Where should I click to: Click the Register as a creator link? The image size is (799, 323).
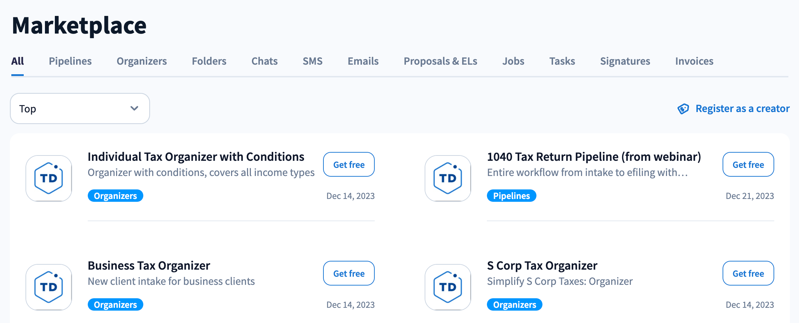[742, 108]
